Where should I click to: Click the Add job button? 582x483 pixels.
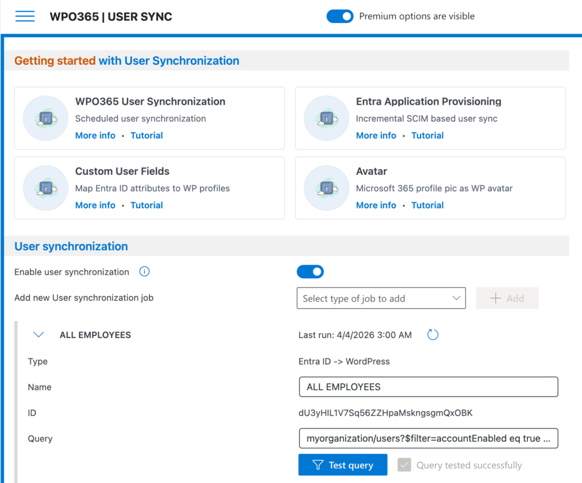(x=507, y=298)
